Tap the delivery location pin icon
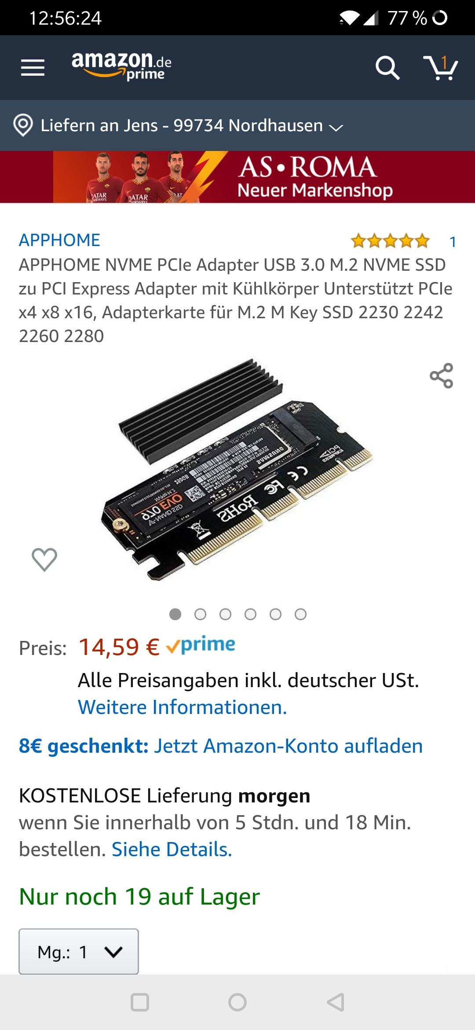 click(23, 125)
